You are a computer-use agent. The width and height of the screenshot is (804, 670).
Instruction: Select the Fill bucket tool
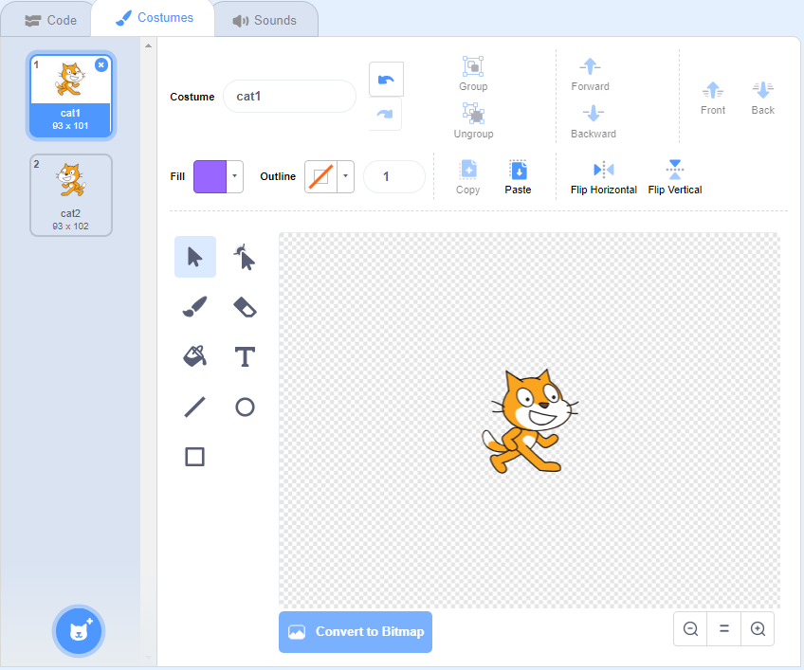(x=195, y=356)
